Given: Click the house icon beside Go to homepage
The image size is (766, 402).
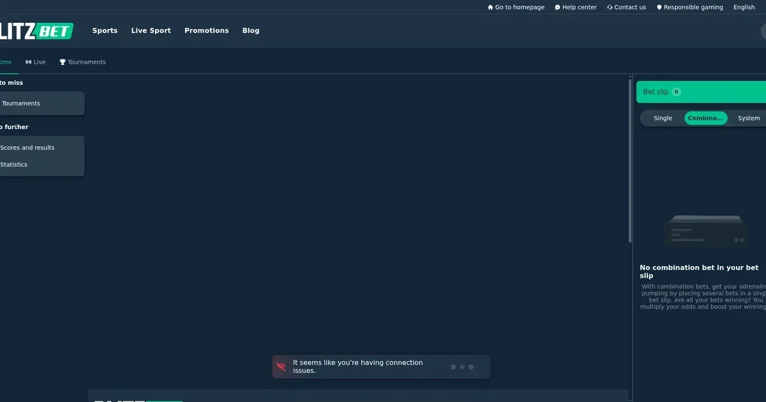Looking at the screenshot, I should point(490,8).
